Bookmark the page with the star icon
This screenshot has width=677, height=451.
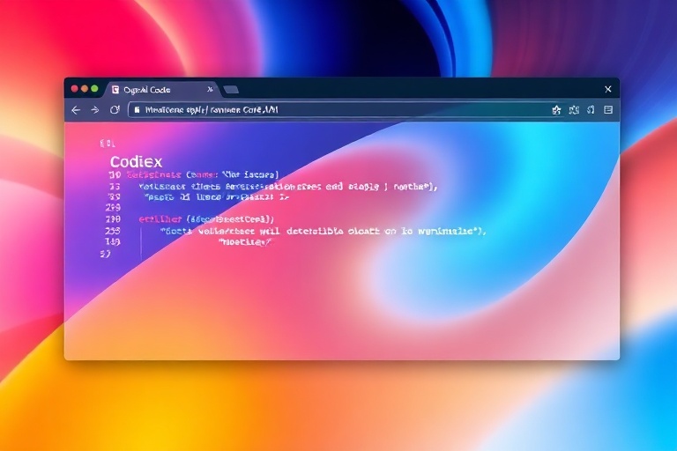tap(556, 110)
